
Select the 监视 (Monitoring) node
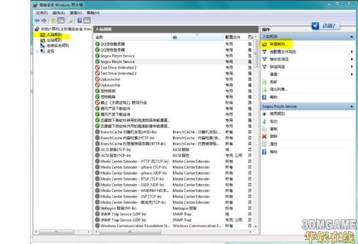pyautogui.click(x=50, y=51)
